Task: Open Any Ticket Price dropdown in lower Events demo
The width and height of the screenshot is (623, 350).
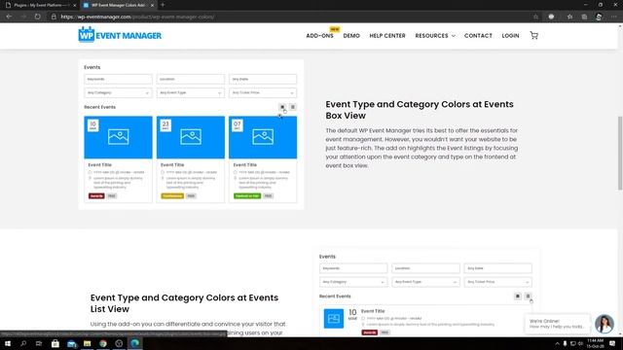Action: tap(497, 282)
